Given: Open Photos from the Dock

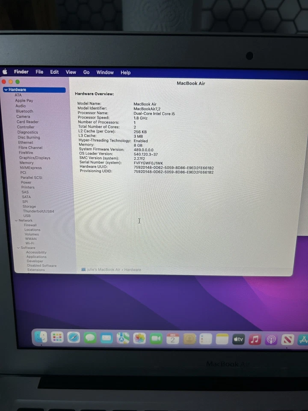Looking at the screenshot, I should (x=139, y=338).
